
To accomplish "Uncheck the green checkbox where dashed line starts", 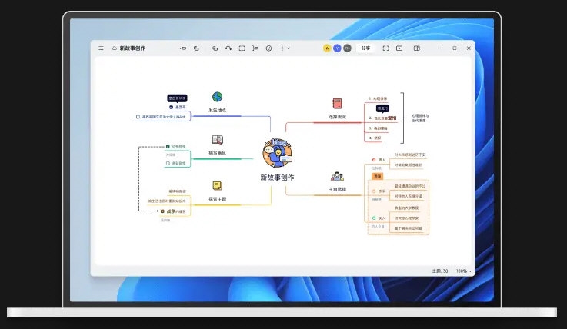I will (x=168, y=147).
